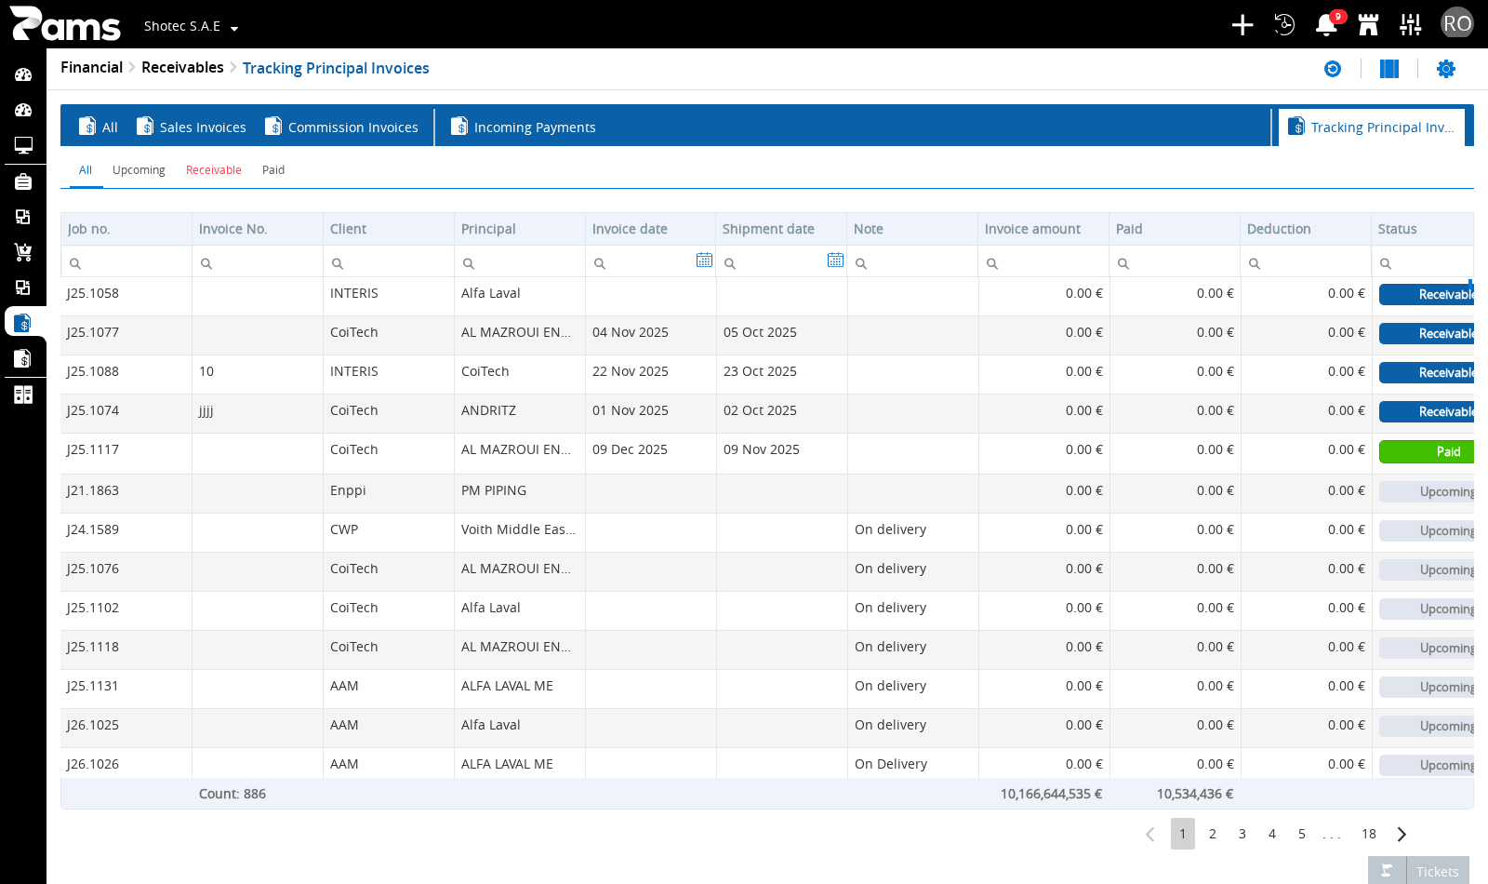Open the RO user avatar menu
Viewport: 1488px width, 884px height.
(1457, 23)
